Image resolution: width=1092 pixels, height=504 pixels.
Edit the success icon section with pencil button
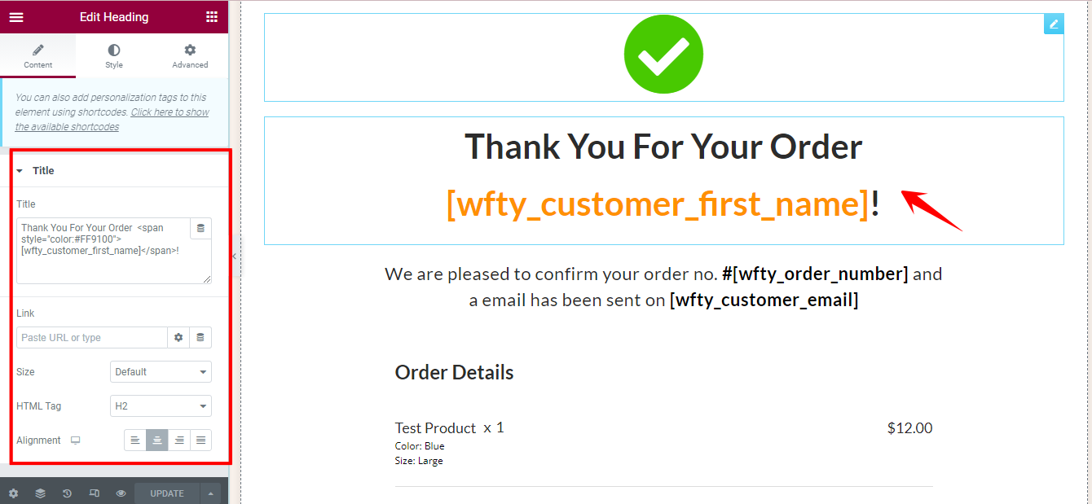click(1054, 24)
